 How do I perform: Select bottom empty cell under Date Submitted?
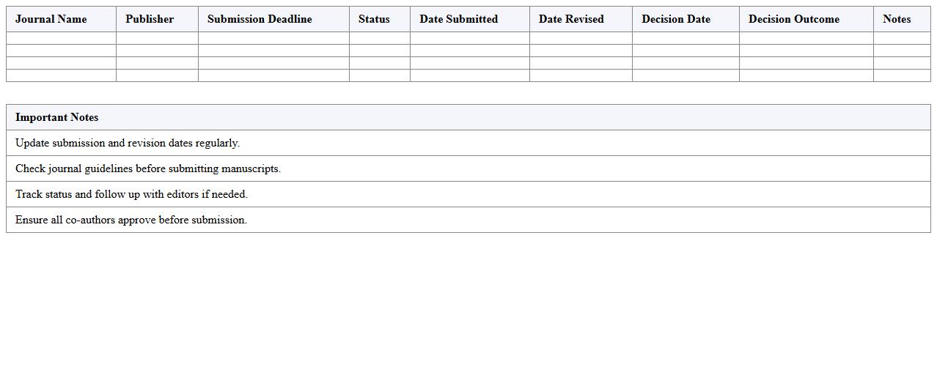[x=469, y=75]
